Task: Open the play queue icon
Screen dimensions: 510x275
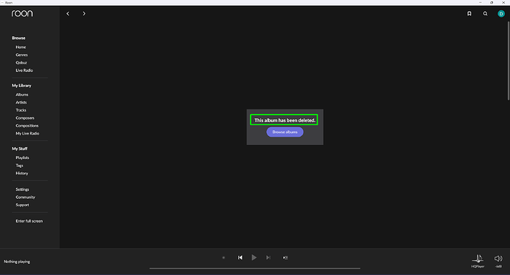Action: 285,257
